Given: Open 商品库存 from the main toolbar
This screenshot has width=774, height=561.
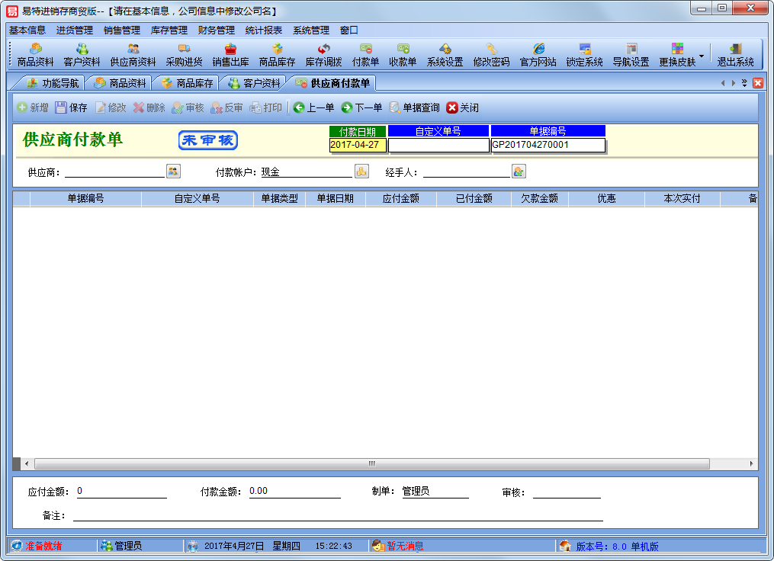Looking at the screenshot, I should click(x=278, y=55).
